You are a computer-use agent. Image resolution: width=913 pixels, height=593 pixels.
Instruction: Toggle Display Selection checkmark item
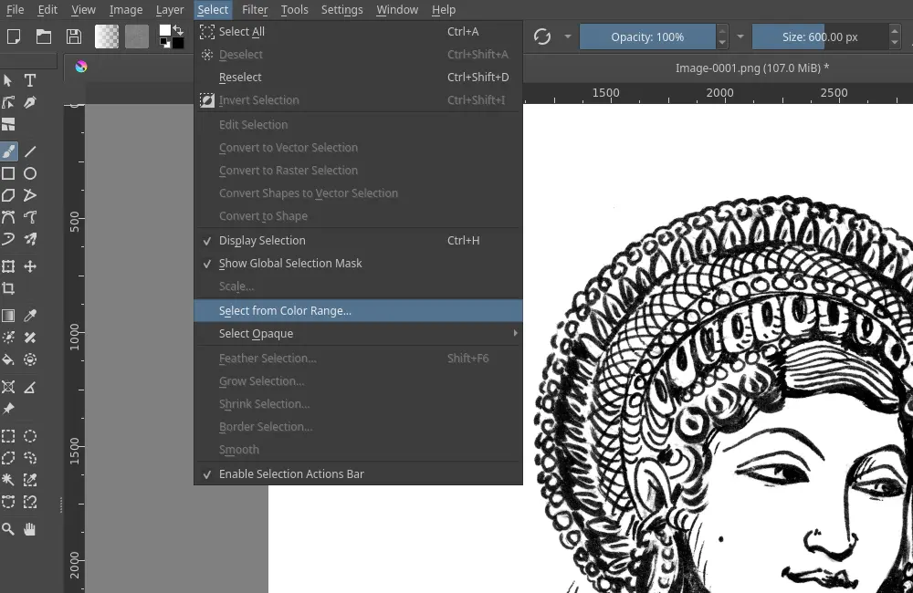coord(358,240)
